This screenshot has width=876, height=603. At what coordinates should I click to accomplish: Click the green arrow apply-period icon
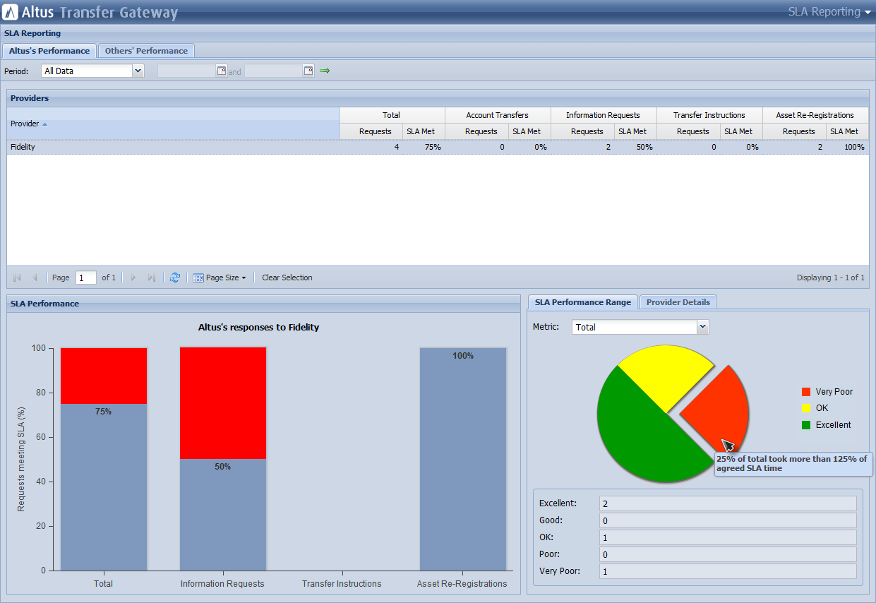click(325, 71)
